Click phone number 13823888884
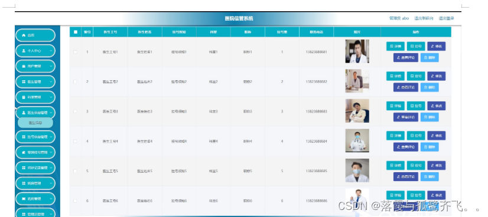Screen dimensions: 488x217 click(x=317, y=142)
